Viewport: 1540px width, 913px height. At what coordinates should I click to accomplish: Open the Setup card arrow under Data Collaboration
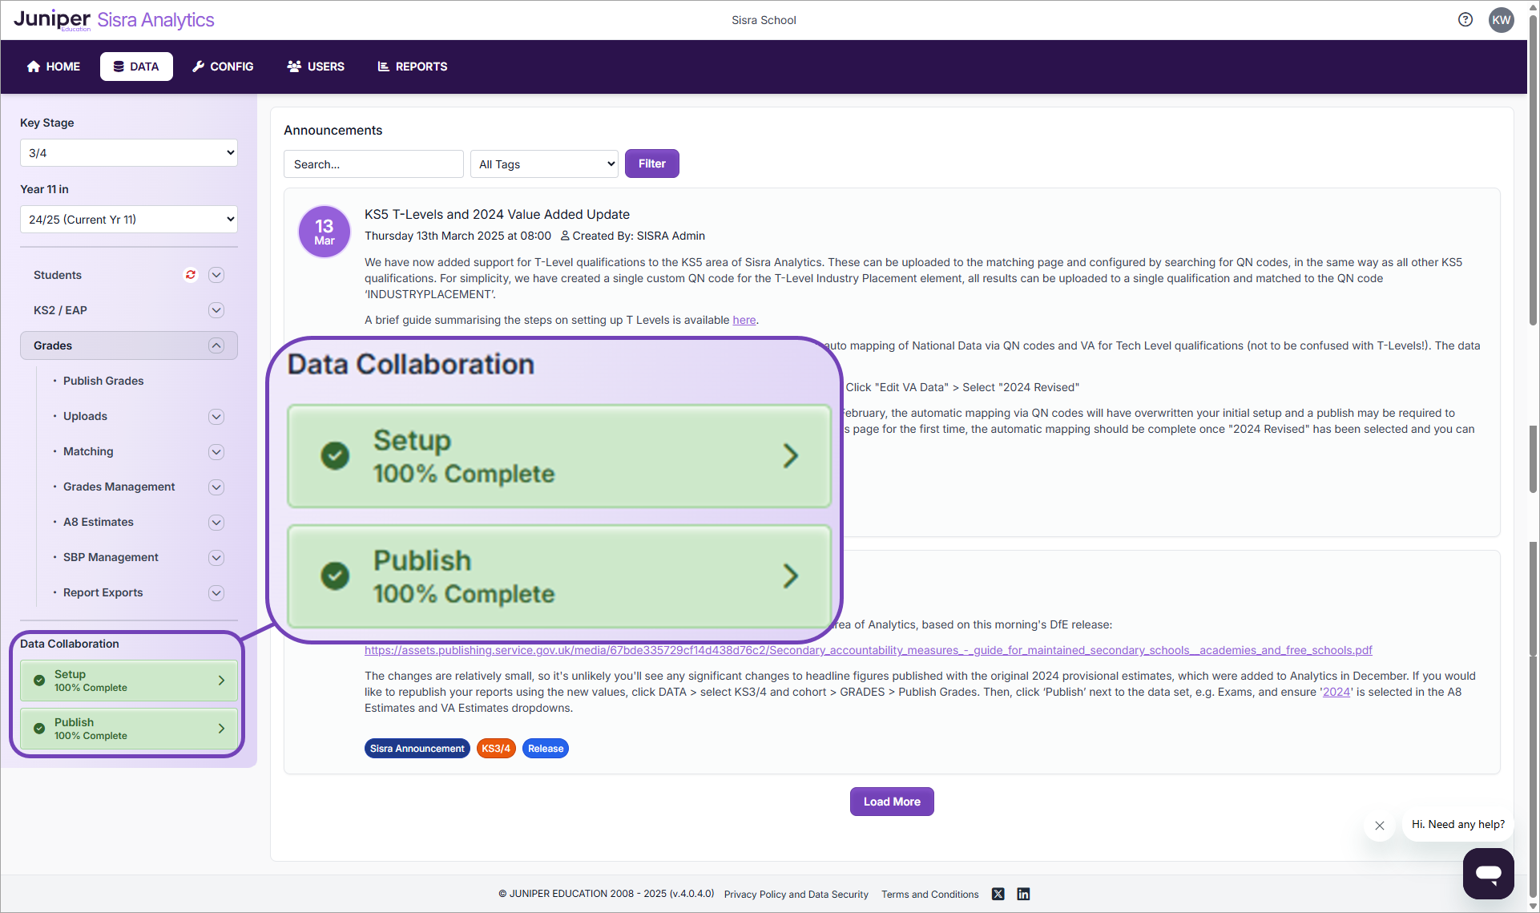coord(221,681)
